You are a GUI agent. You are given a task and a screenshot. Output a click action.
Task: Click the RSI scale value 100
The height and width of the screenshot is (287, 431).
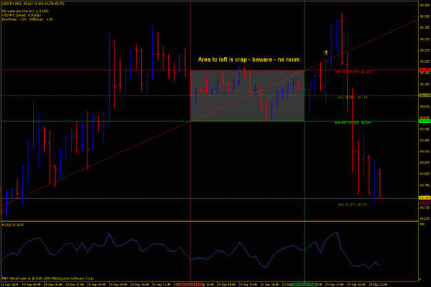[x=422, y=224]
